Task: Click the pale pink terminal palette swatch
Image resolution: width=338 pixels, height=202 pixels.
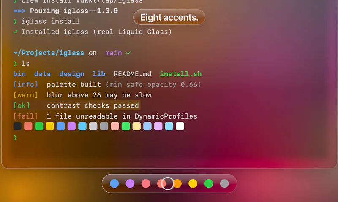Action: (115, 126)
